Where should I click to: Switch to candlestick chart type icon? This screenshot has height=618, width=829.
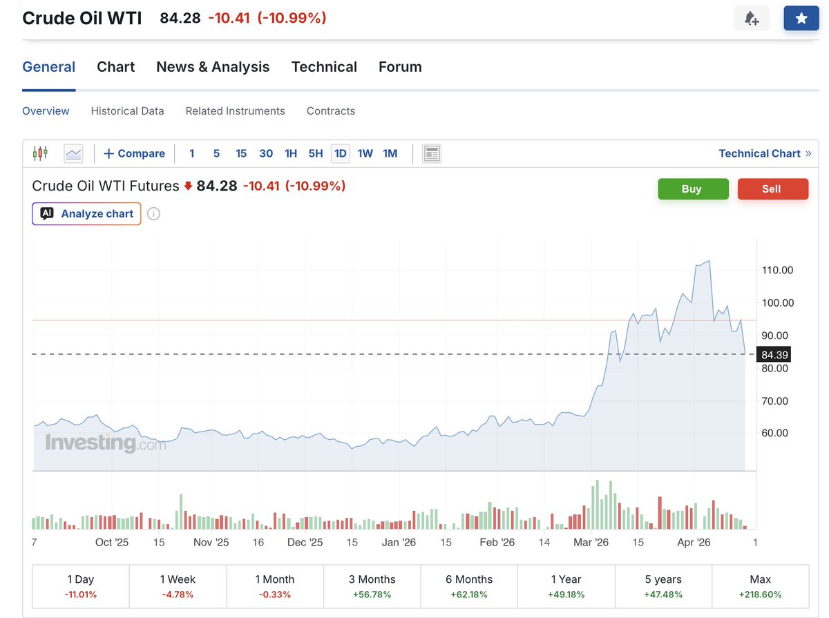tap(41, 153)
